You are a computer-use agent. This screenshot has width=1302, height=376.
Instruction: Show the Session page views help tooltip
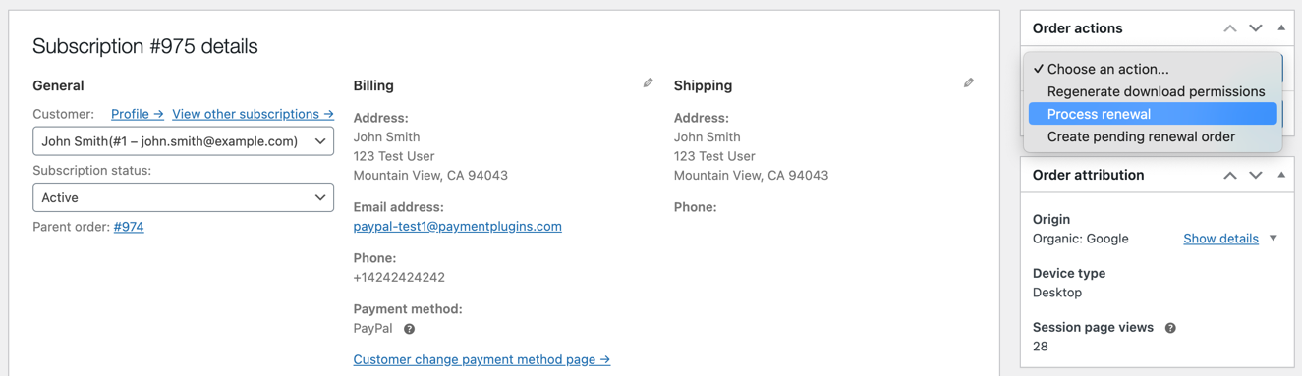pyautogui.click(x=1170, y=328)
